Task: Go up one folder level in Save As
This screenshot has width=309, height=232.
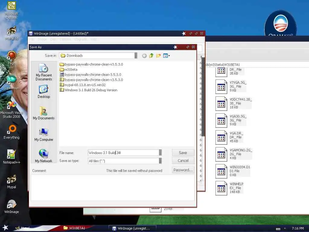Action: tap(151, 56)
